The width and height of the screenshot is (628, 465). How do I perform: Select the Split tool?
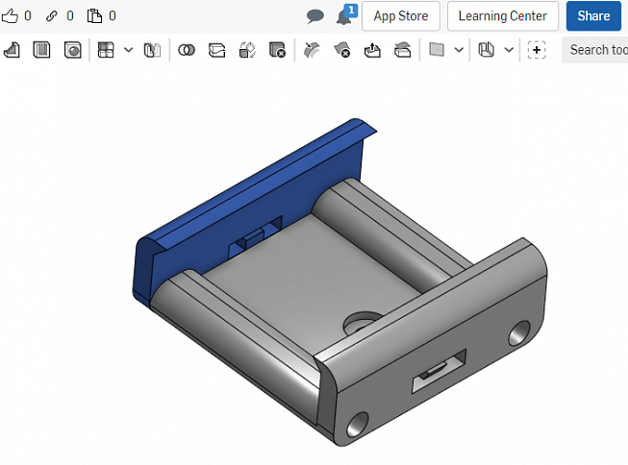coord(217,50)
